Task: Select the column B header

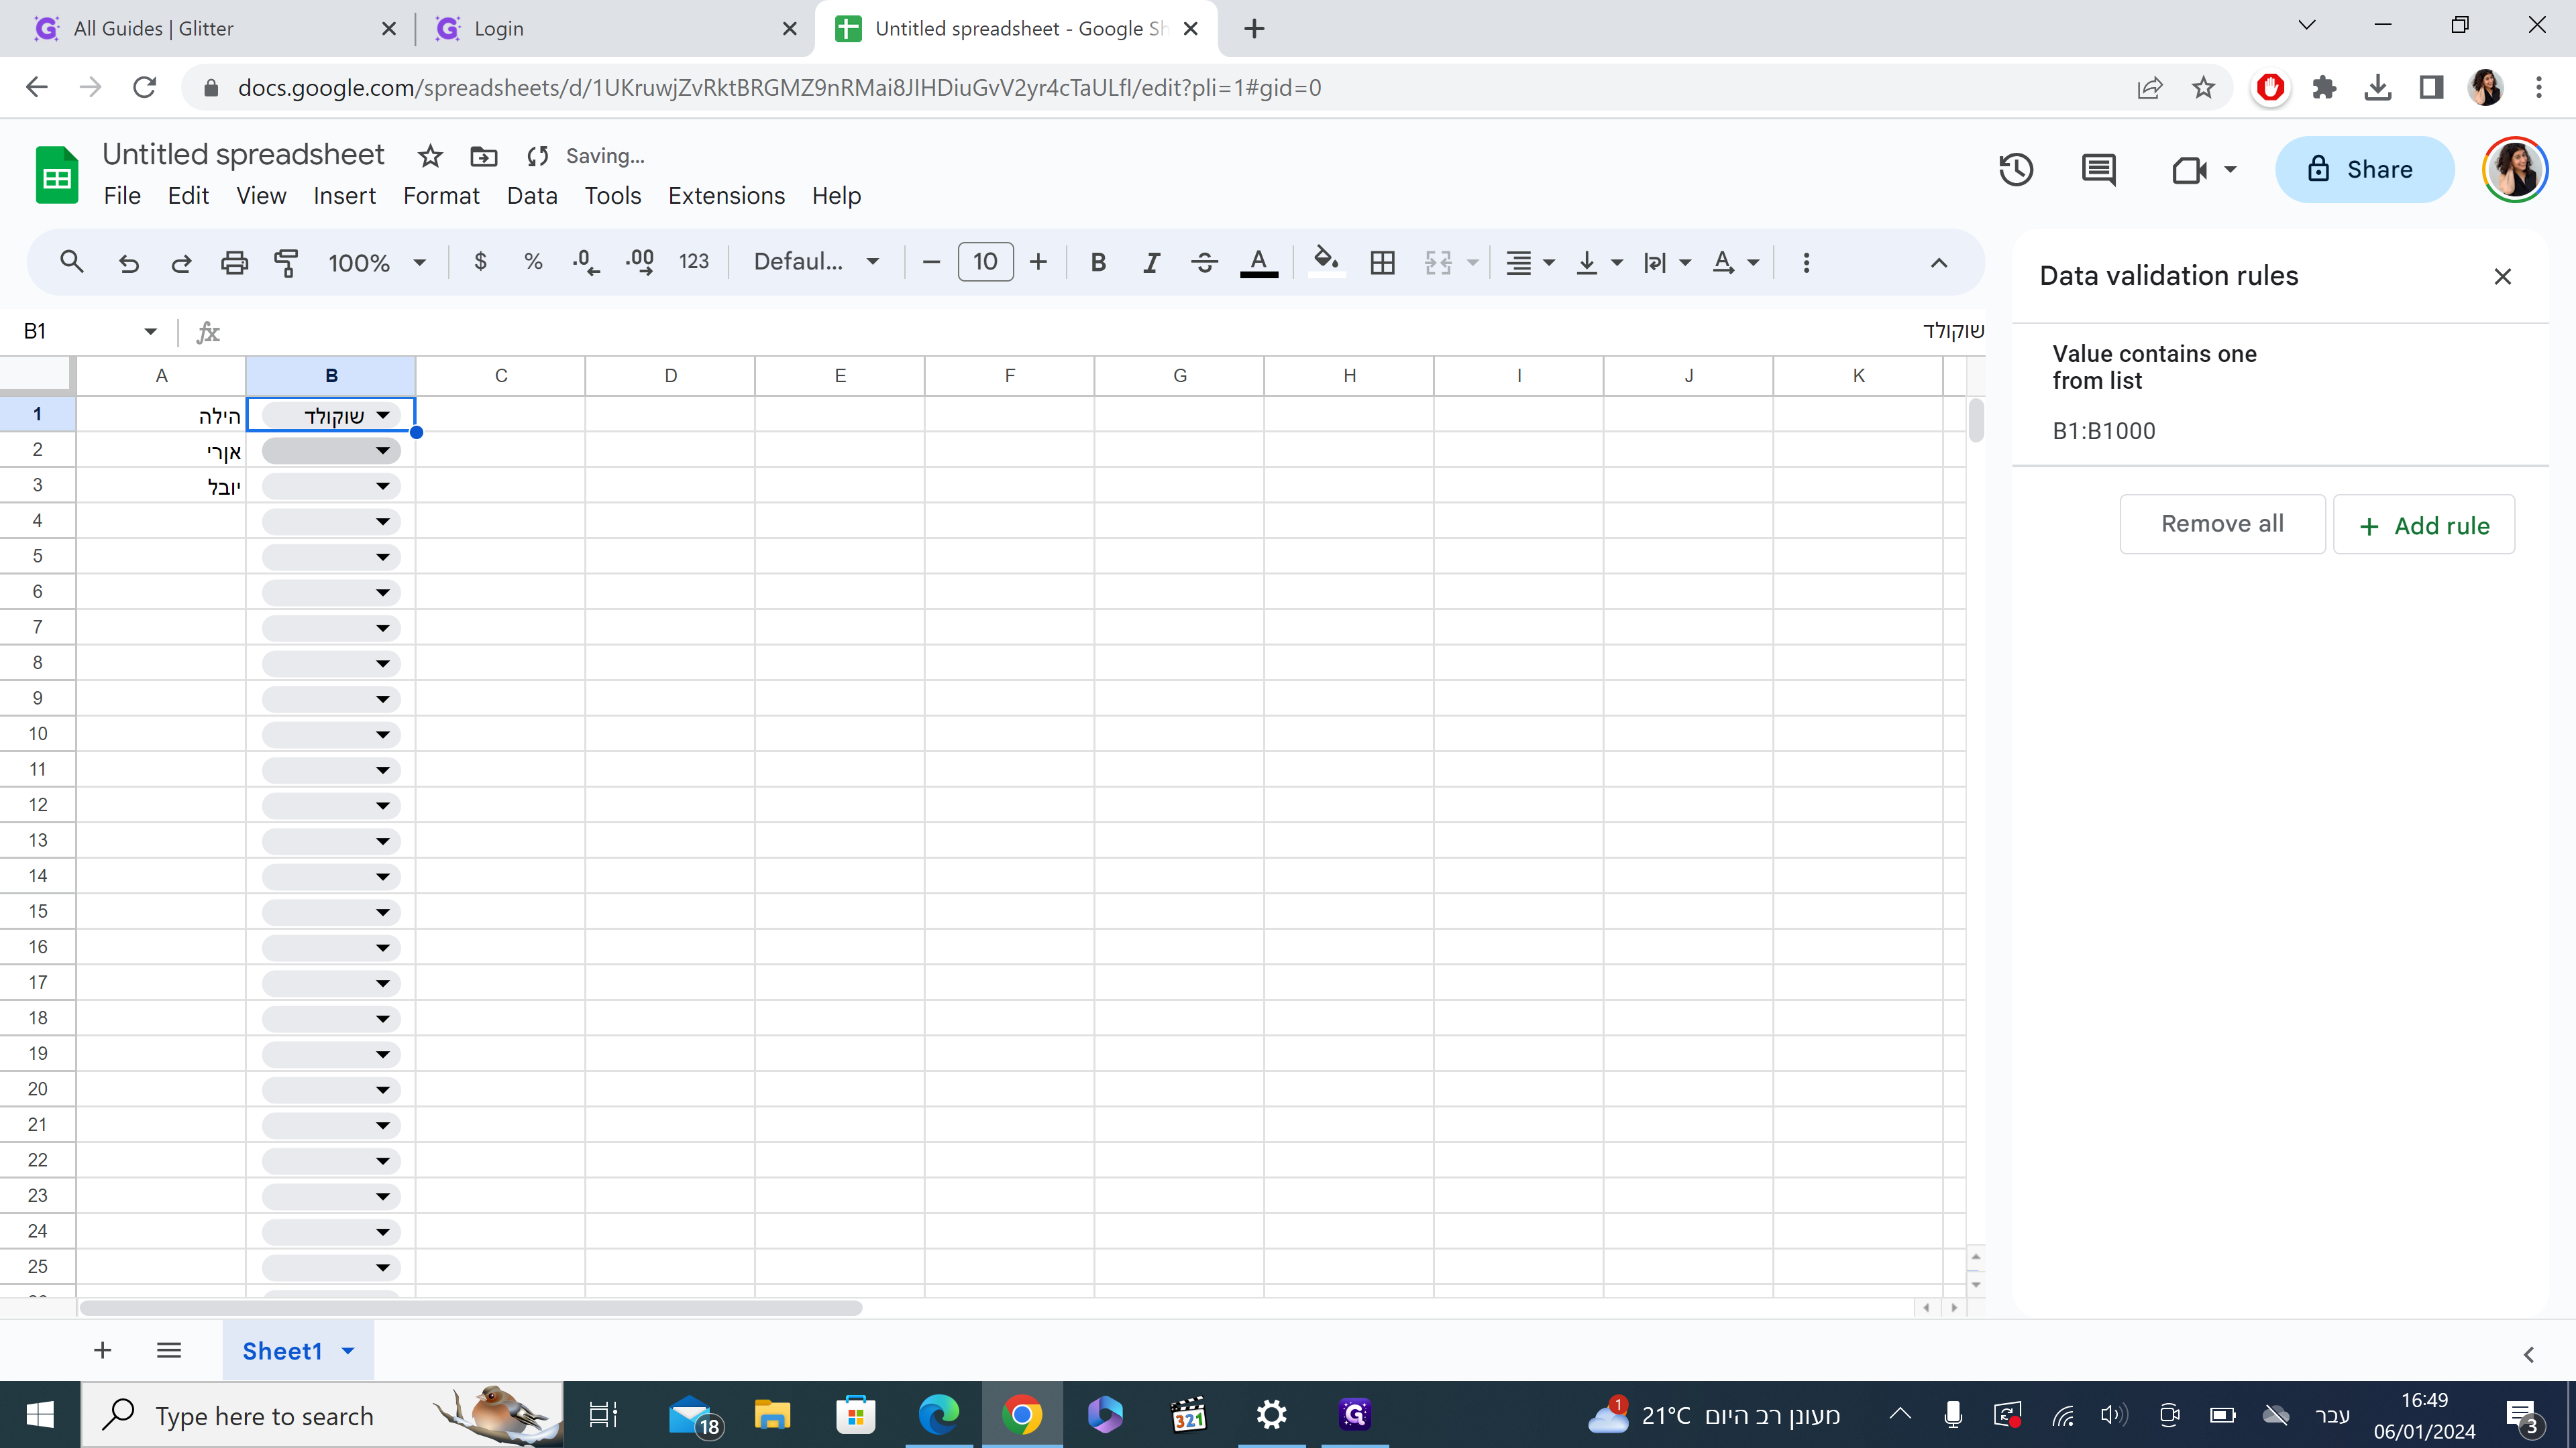Action: 331,375
